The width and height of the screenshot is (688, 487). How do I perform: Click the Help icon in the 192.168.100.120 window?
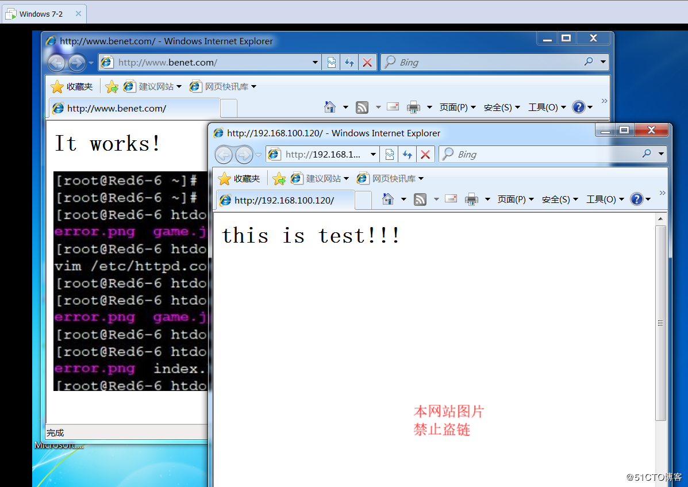tap(637, 199)
